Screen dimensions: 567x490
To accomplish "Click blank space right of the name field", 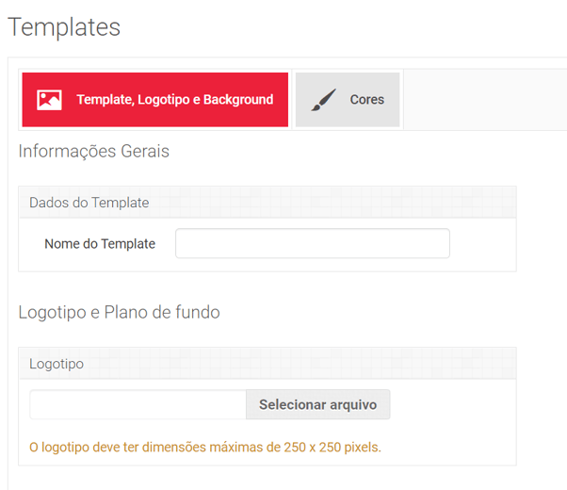I will (482, 244).
